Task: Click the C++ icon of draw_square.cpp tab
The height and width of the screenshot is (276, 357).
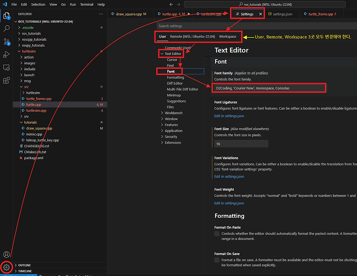Action: click(113, 14)
